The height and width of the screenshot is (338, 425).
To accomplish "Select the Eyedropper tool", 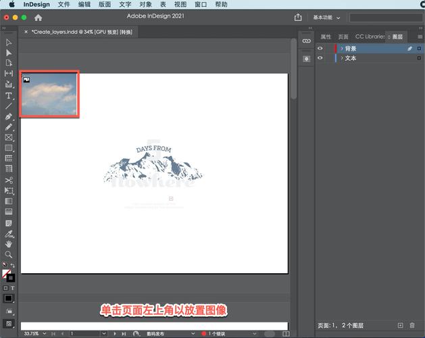I will tap(9, 234).
